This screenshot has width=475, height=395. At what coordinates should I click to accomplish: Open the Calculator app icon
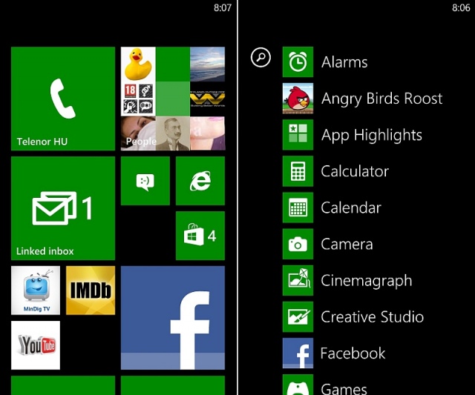click(298, 171)
